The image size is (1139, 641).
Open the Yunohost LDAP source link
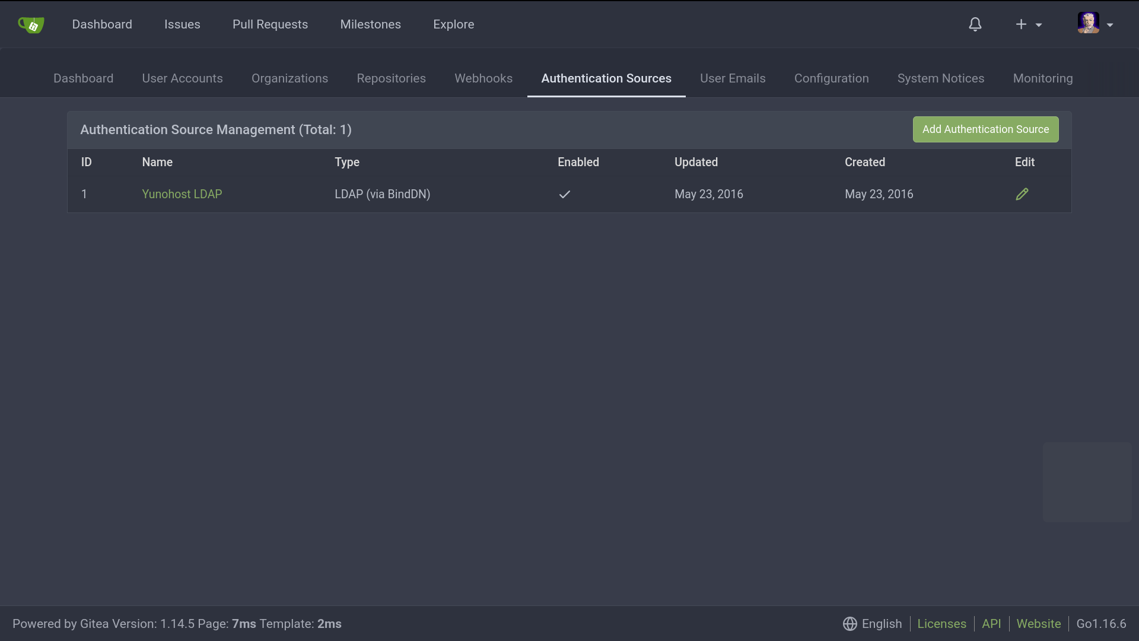point(182,194)
